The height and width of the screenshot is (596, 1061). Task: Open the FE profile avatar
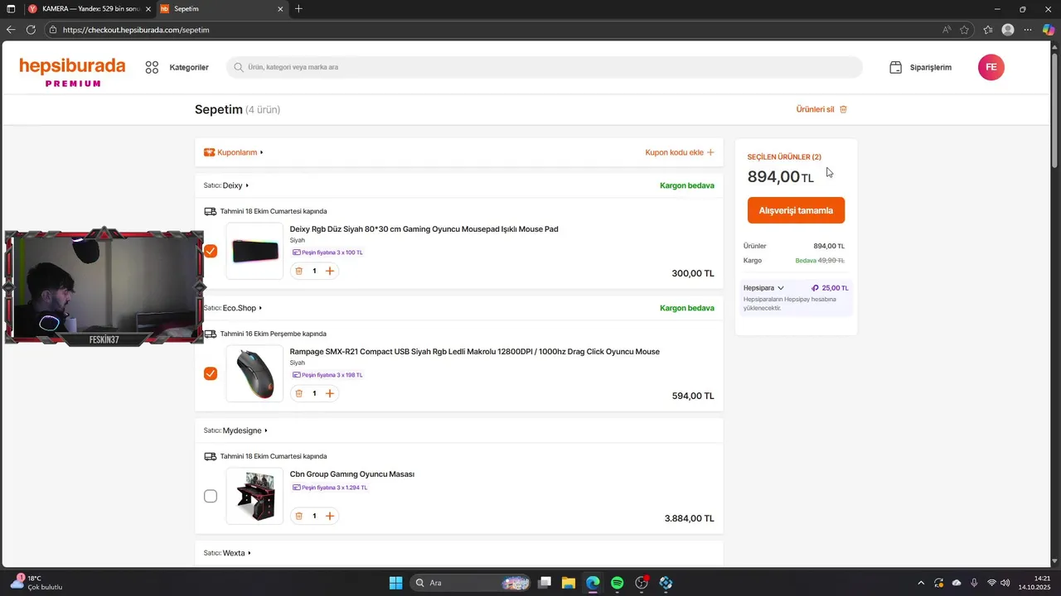tap(991, 67)
